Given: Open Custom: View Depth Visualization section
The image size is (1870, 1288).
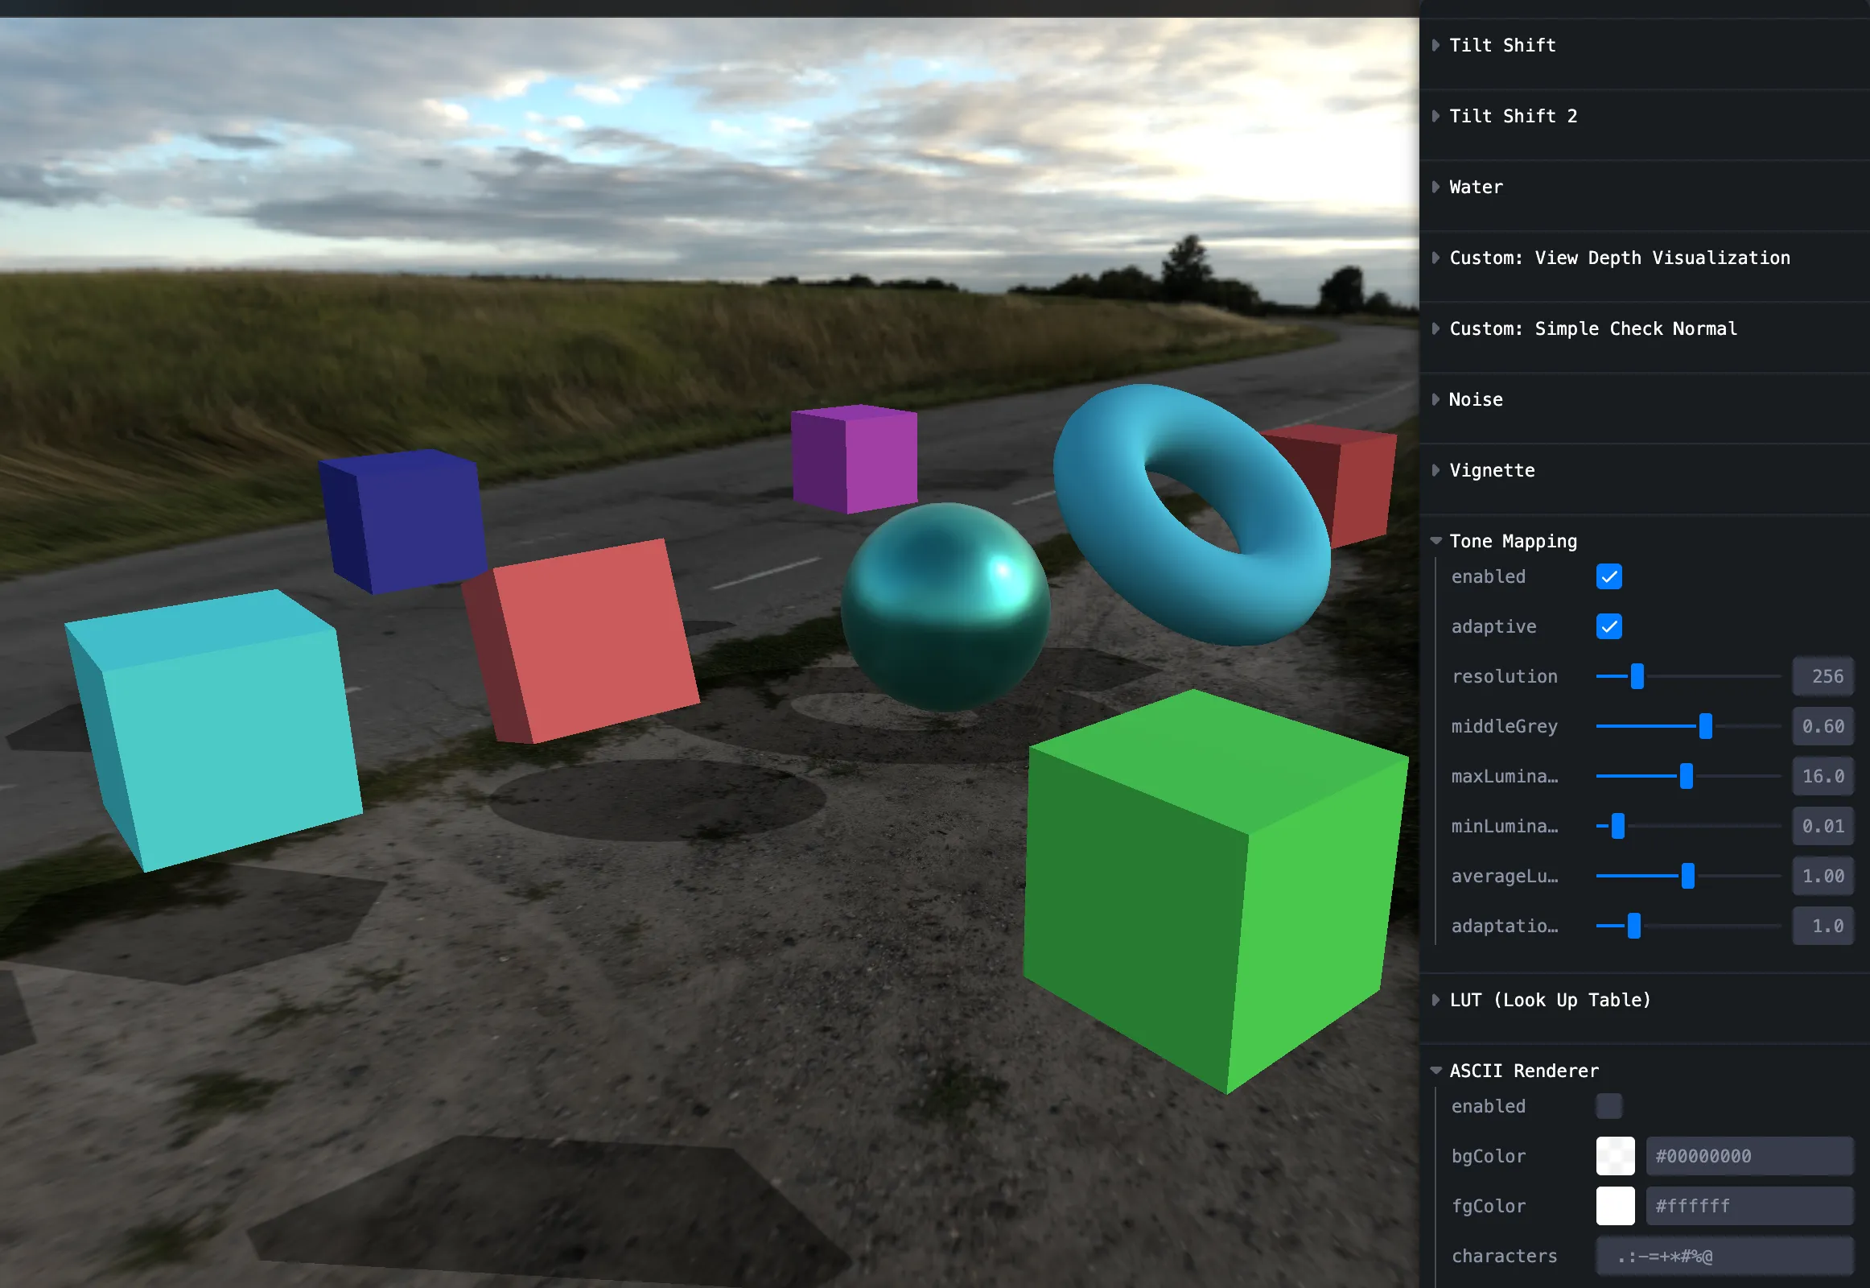Looking at the screenshot, I should 1619,258.
